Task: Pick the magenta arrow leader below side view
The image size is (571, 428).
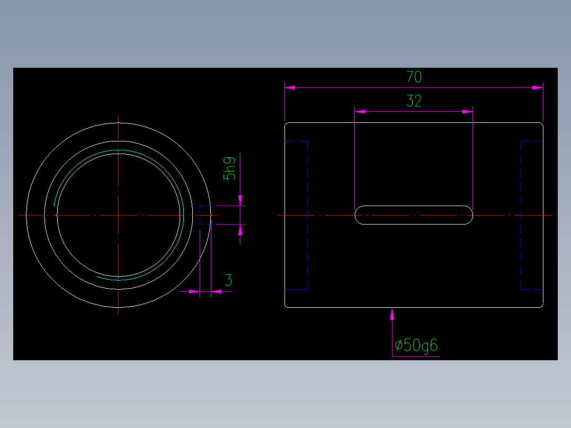Action: coord(392,333)
